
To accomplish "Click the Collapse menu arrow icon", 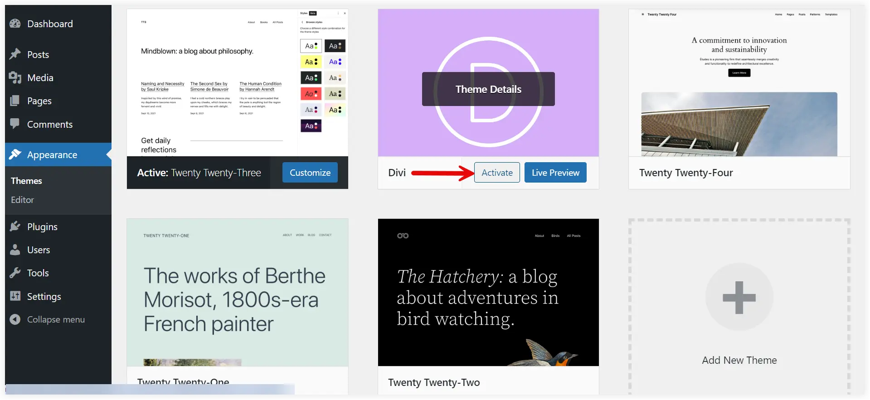I will 15,319.
